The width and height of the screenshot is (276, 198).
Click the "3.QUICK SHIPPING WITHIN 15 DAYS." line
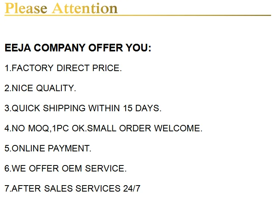83,108
